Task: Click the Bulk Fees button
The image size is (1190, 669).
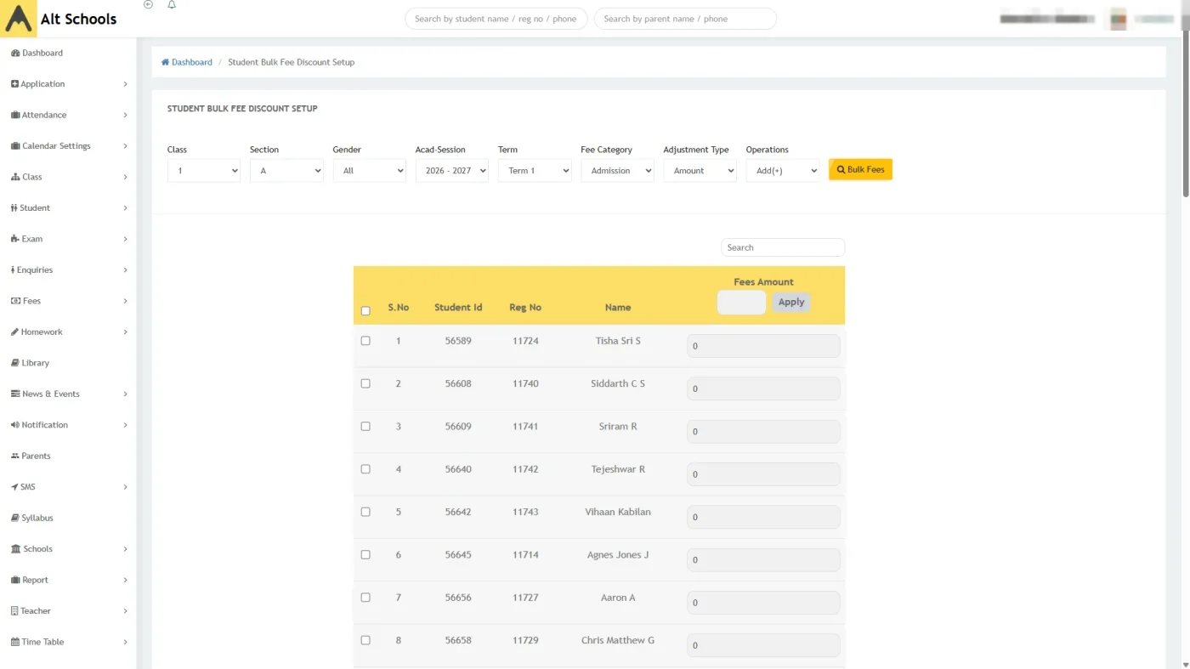Action: [860, 169]
